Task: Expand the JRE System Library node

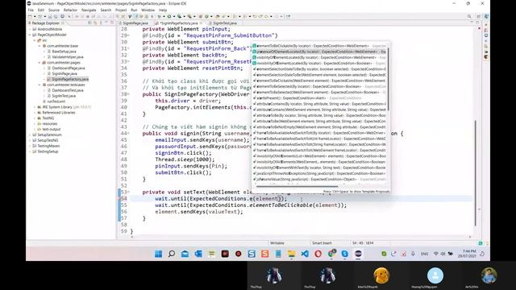Action: [35, 107]
